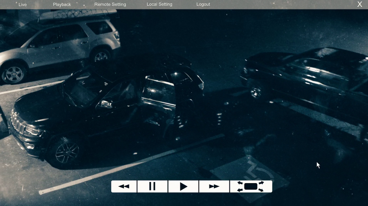This screenshot has width=368, height=206.
Task: Open the Local Setting menu
Action: [x=159, y=4]
